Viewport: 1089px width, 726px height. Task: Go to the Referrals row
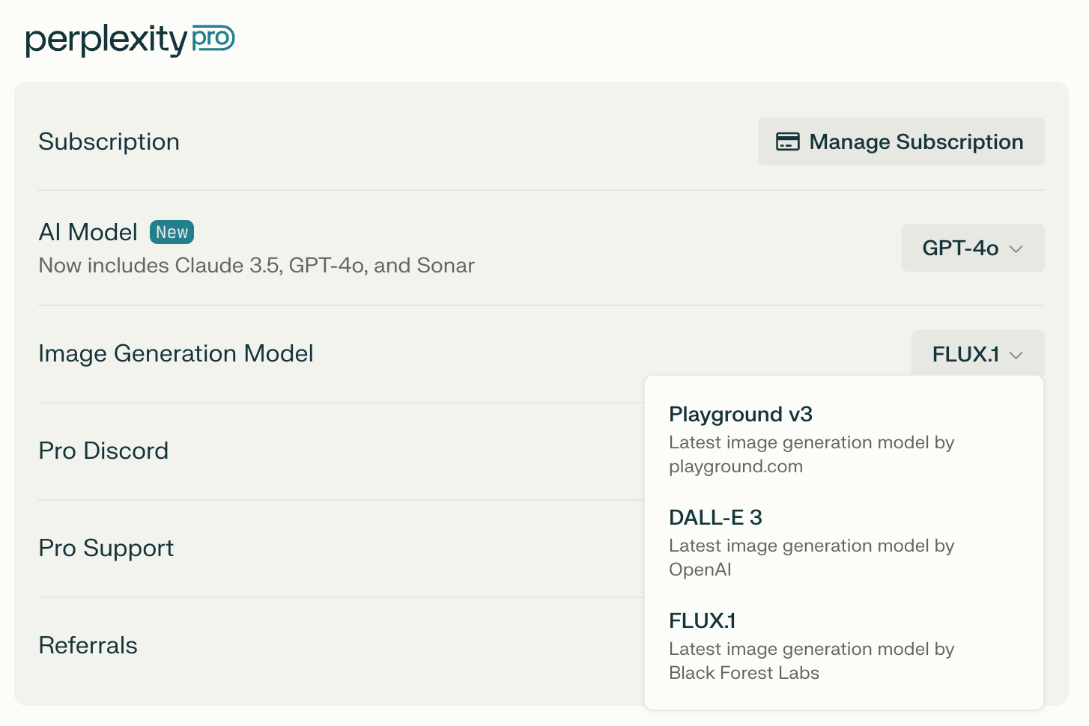coord(88,645)
